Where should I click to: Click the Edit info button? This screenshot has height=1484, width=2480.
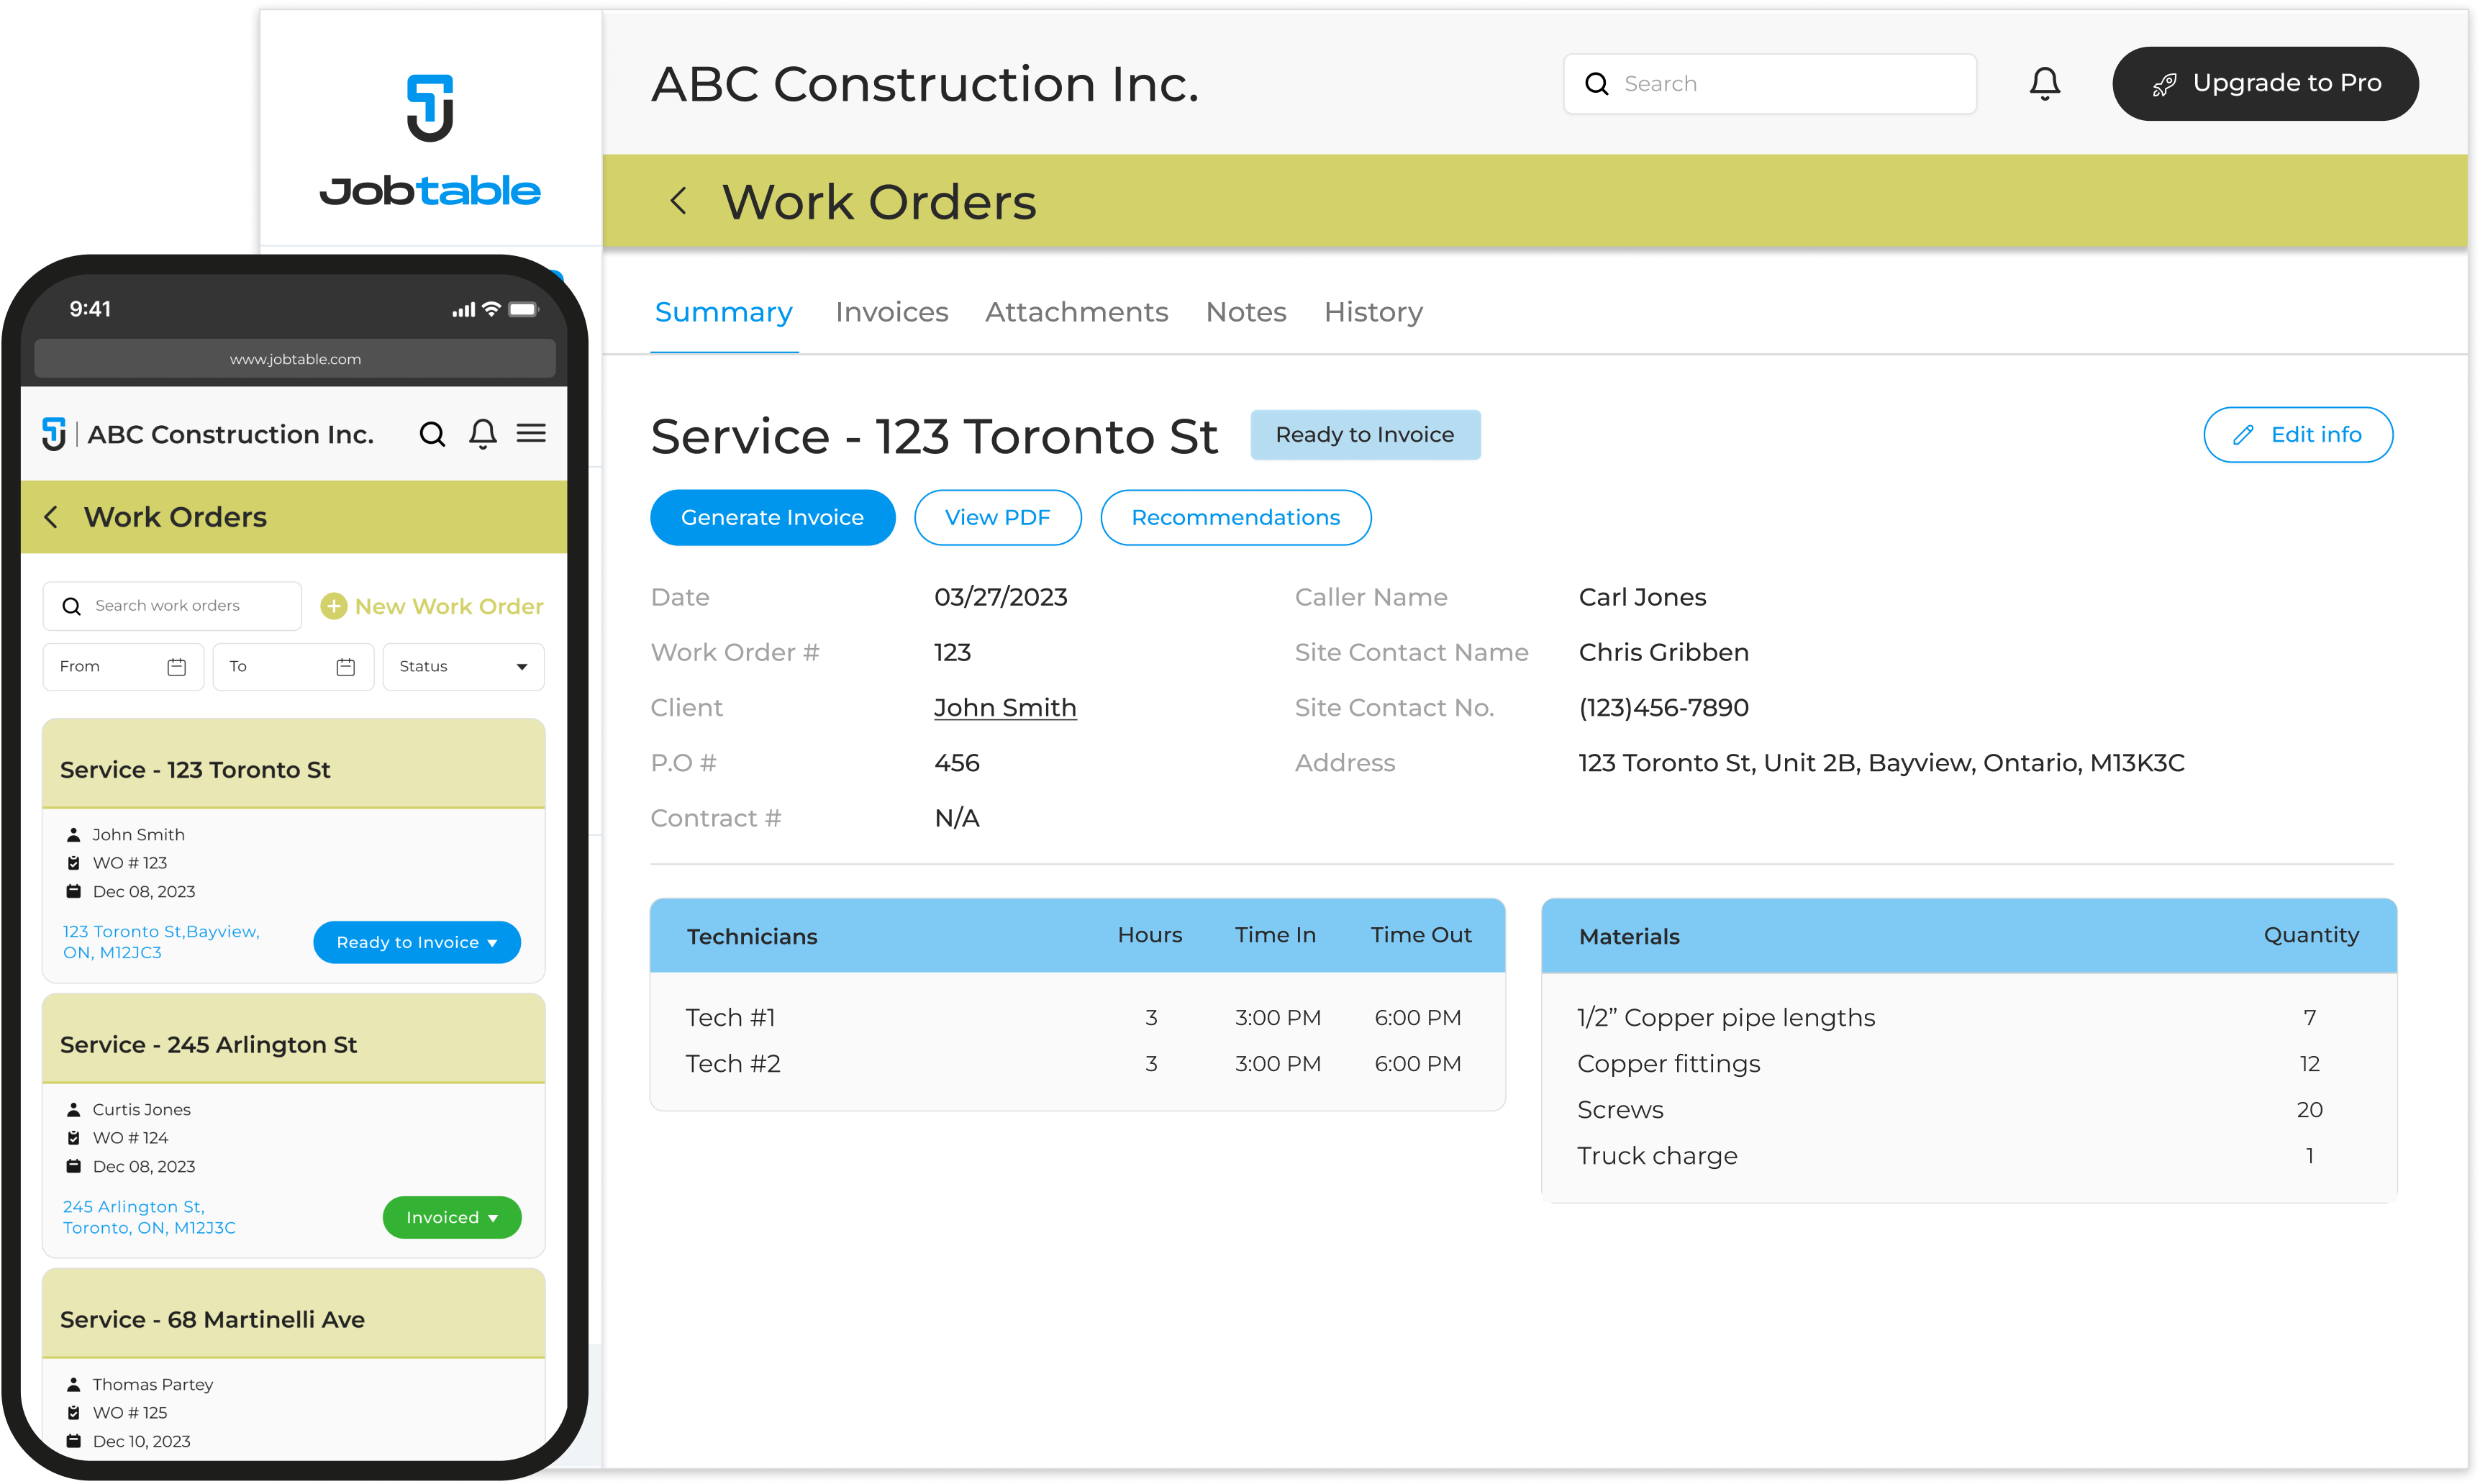click(2297, 434)
